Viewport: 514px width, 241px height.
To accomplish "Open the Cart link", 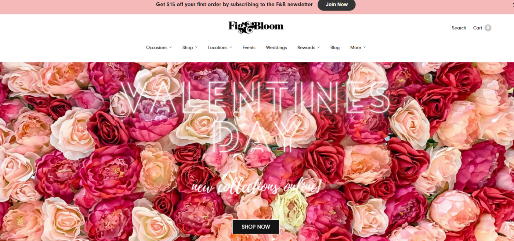I will 478,28.
